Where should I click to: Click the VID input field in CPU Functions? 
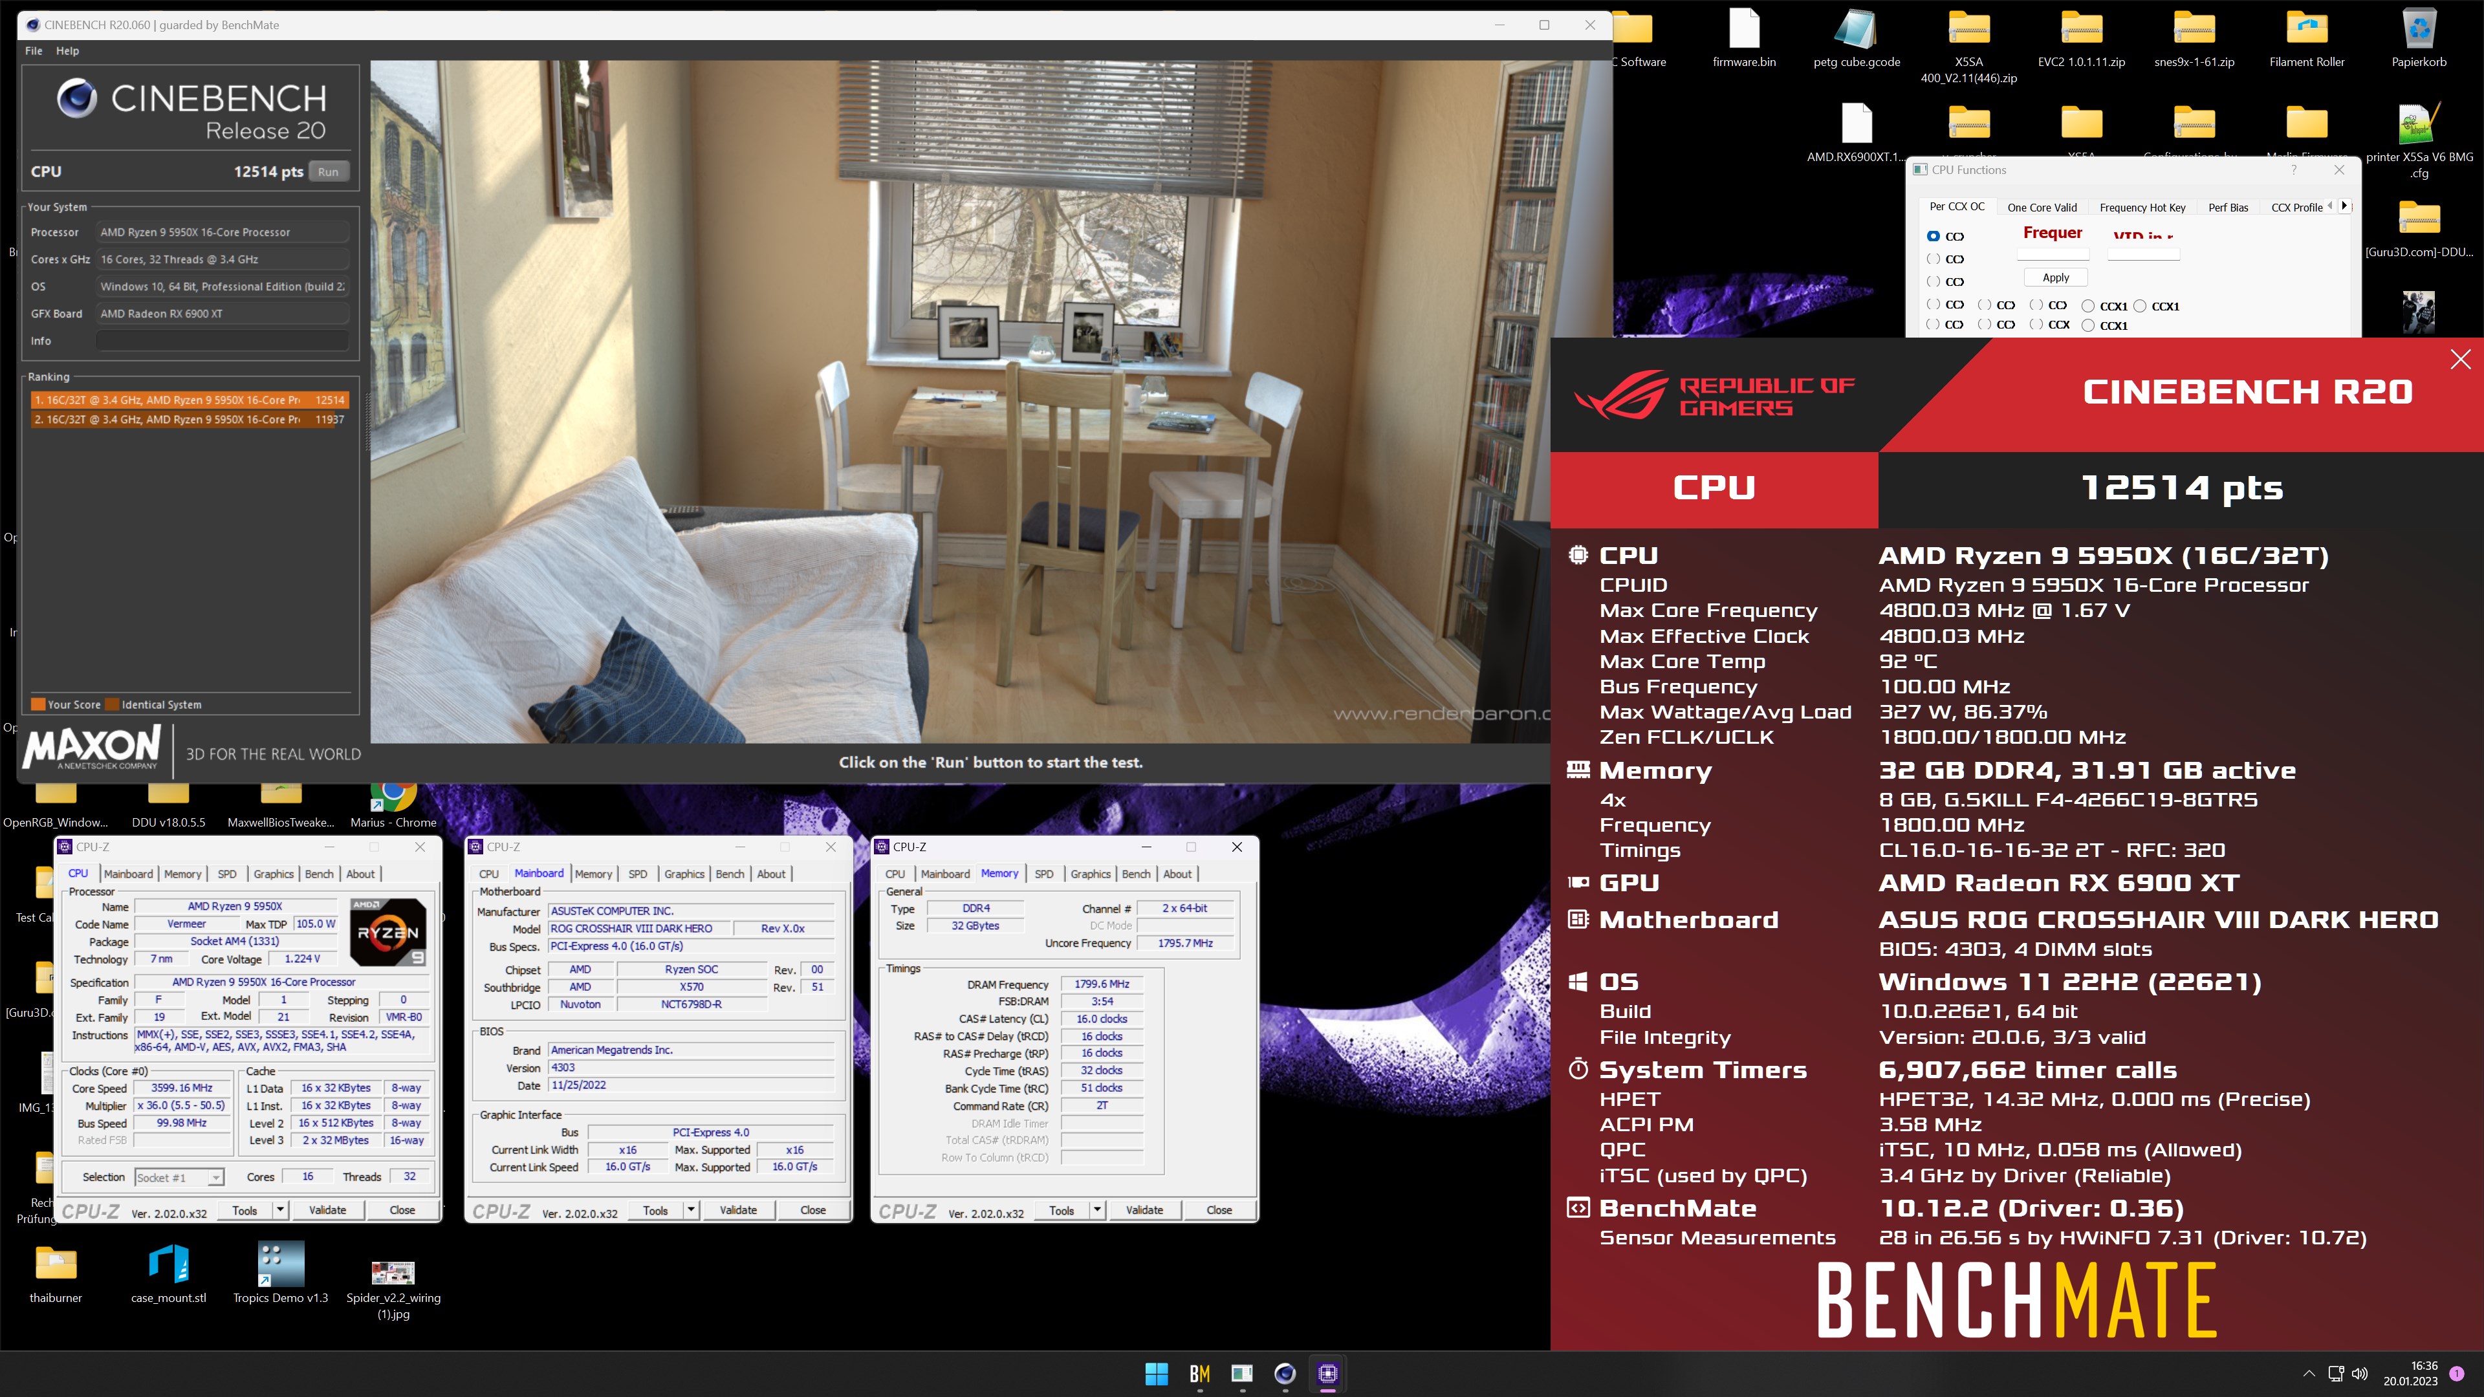2142,255
